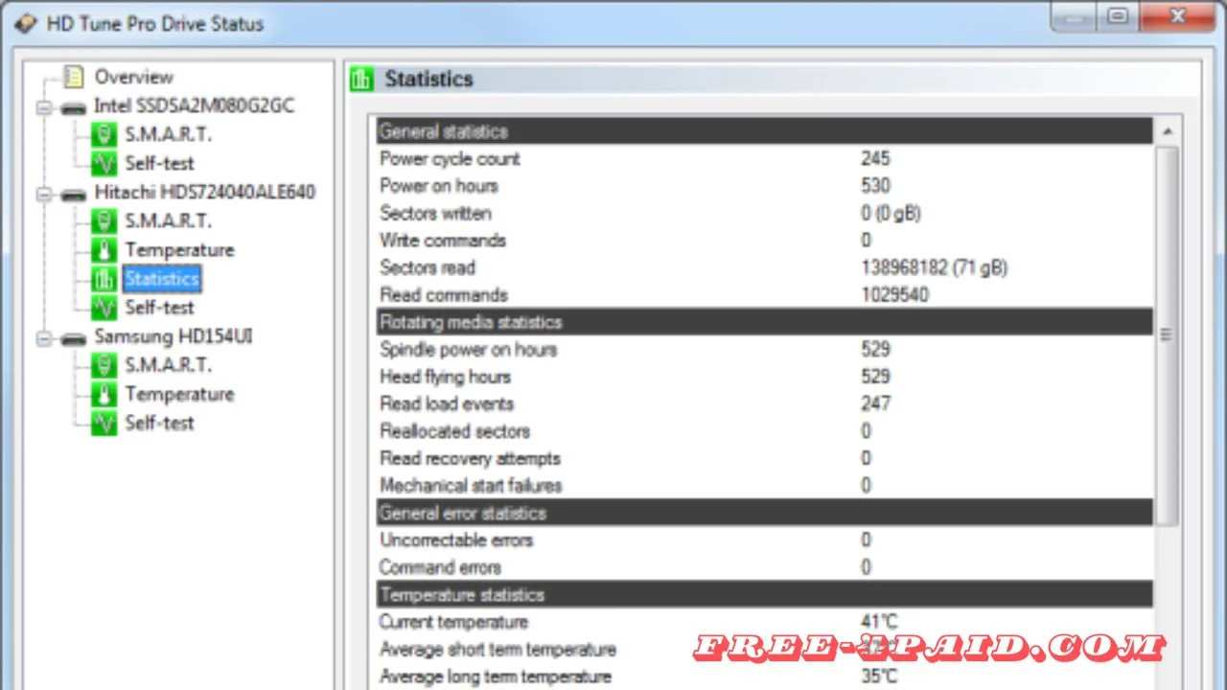Select the Hitachi HDS724040ALE640 drive entry

pos(204,193)
